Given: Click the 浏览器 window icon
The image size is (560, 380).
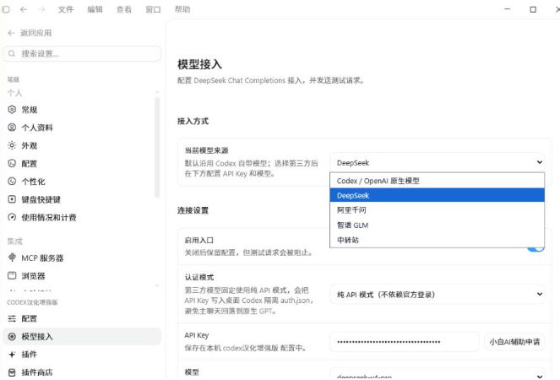Looking at the screenshot, I should coord(12,275).
